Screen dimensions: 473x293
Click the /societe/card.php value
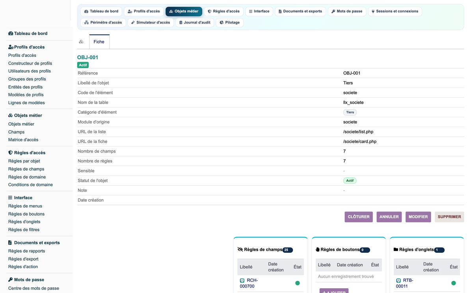(360, 142)
